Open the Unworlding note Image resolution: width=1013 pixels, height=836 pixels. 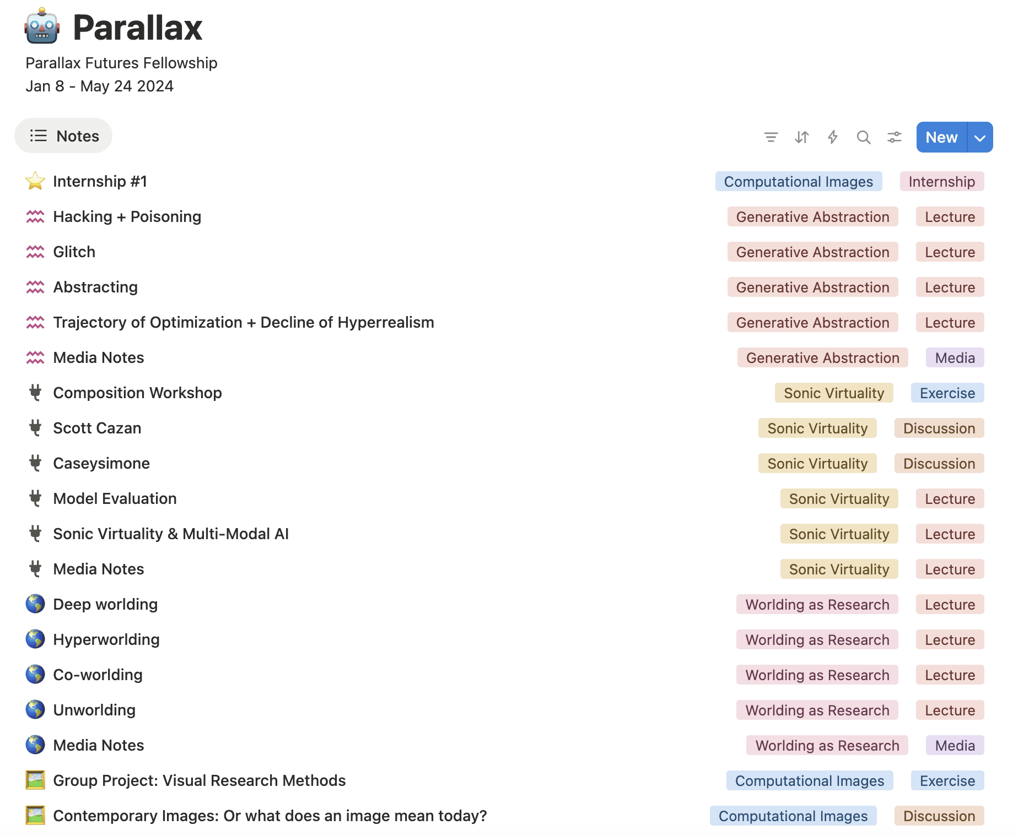tap(94, 710)
